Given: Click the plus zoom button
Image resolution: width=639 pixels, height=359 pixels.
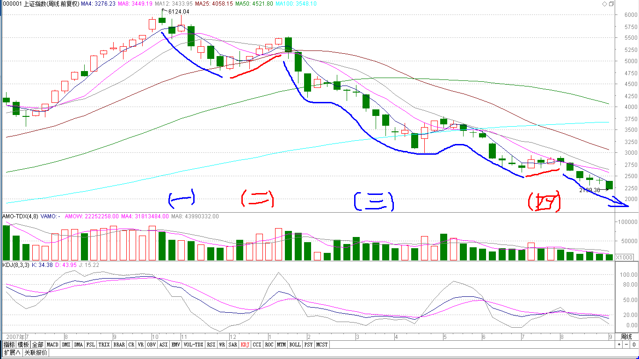Looking at the screenshot, I should coord(619,345).
